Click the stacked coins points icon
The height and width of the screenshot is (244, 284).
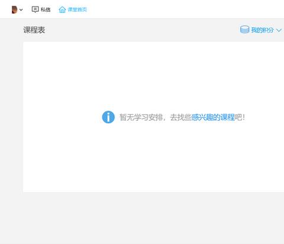coord(244,30)
